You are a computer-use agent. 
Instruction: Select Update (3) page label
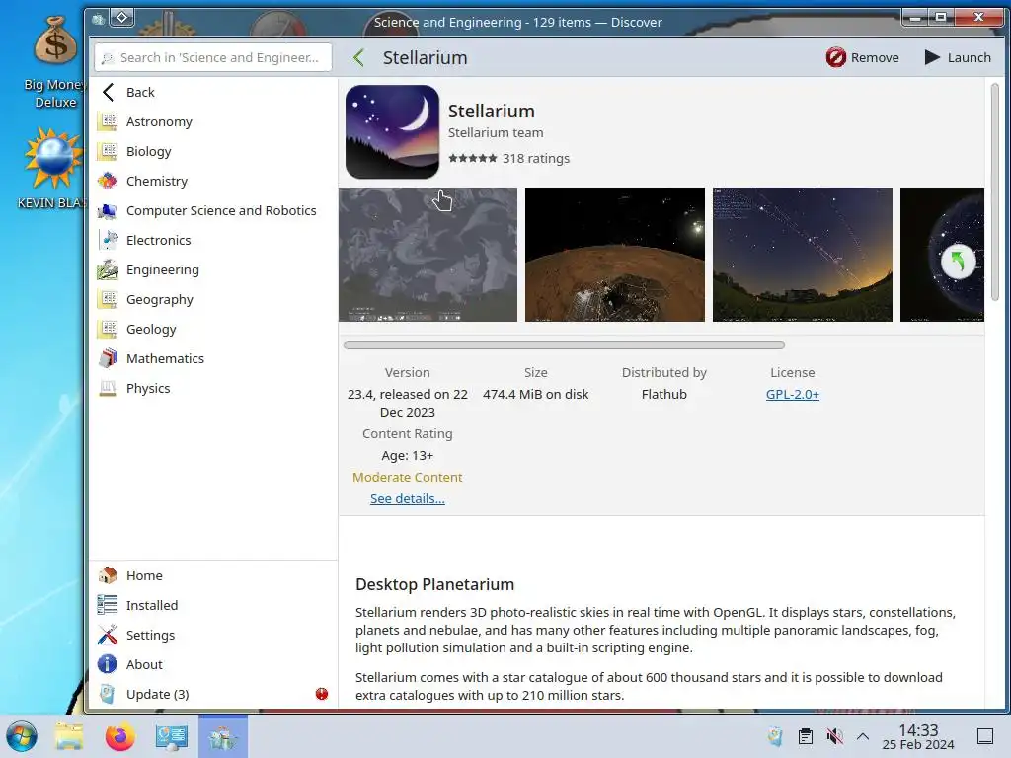157,694
